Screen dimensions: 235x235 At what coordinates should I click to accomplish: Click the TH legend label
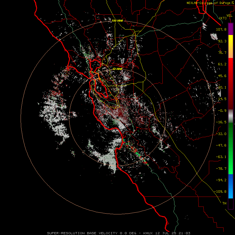[224, 203]
